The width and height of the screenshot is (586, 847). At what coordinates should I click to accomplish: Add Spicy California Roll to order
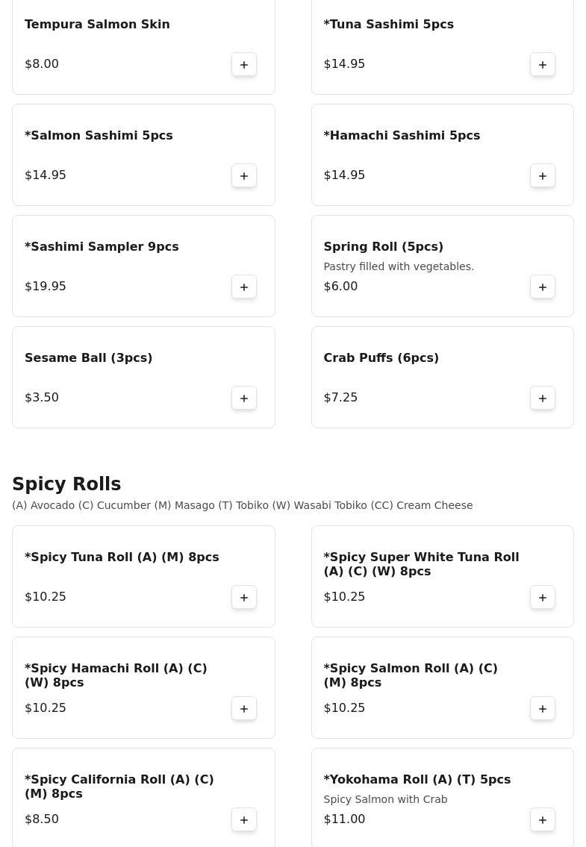coord(244,819)
